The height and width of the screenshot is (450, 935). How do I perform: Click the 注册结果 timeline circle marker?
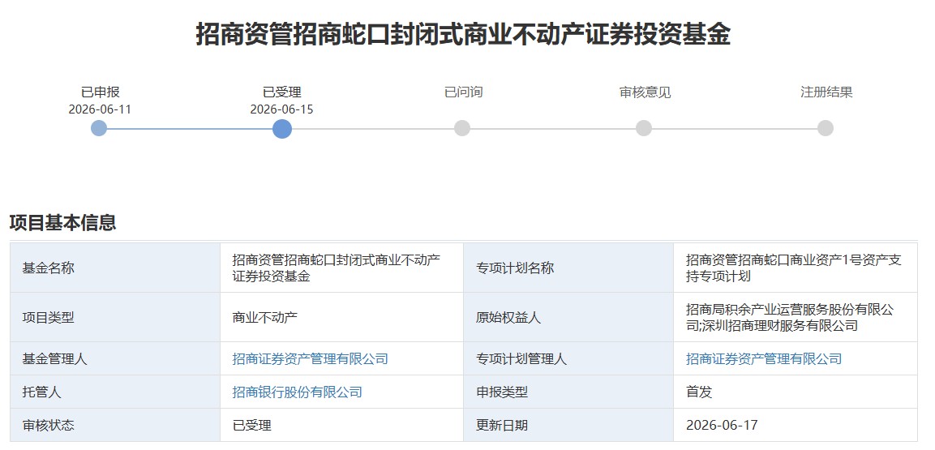(826, 128)
